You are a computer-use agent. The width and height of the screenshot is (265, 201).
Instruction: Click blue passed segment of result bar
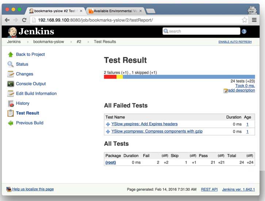click(189, 77)
